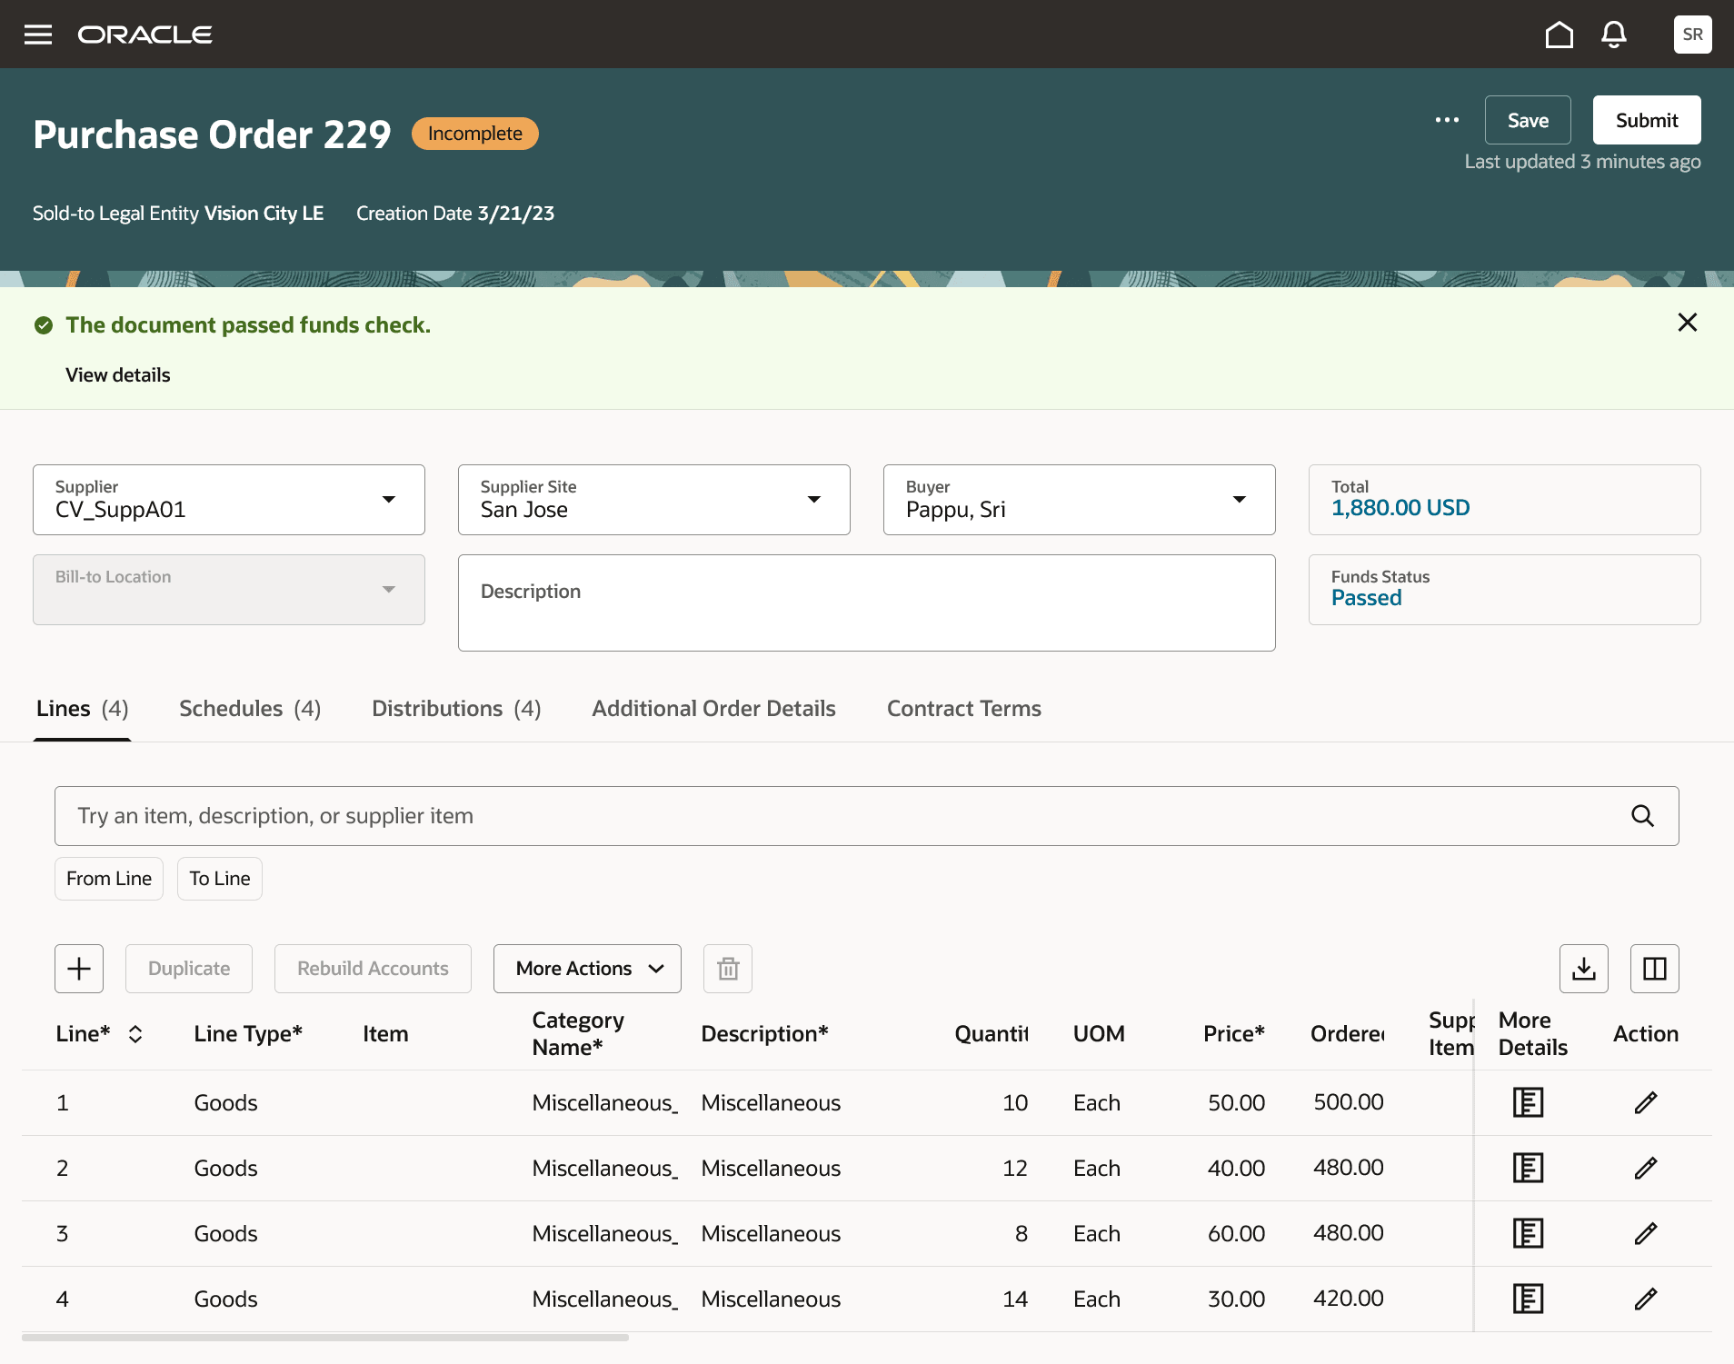Sort rows using the Line column arrows
Screen dimensions: 1734x1364
tap(135, 1033)
